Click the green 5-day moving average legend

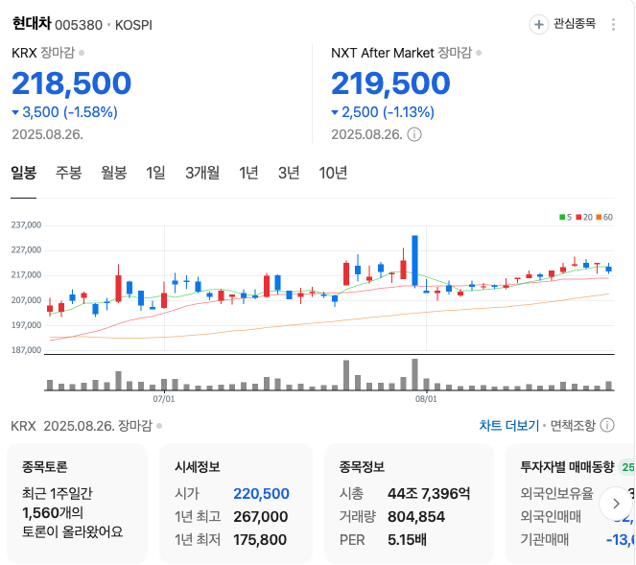pyautogui.click(x=565, y=217)
